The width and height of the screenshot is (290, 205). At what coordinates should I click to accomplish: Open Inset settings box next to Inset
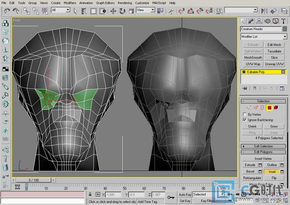click(282, 172)
